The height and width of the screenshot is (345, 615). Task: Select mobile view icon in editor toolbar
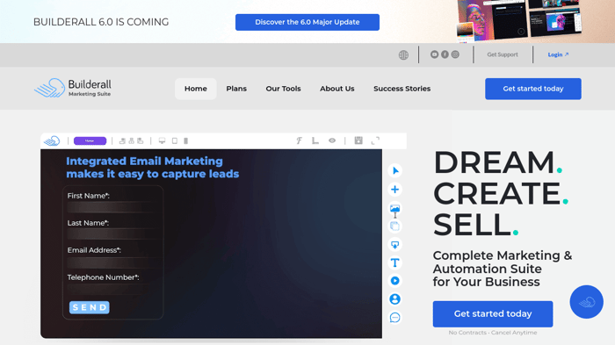pos(186,140)
